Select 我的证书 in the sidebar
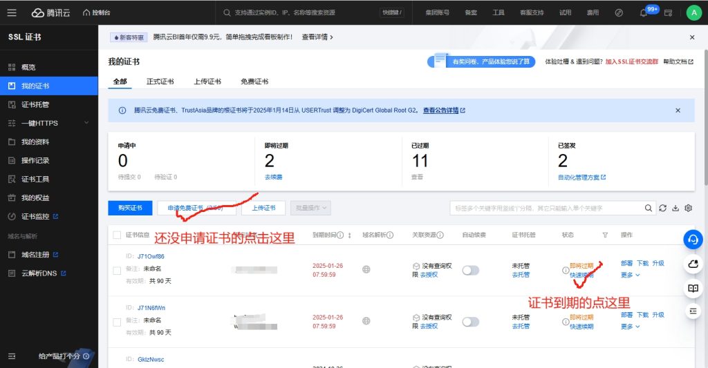This screenshot has height=368, width=708. pos(49,86)
